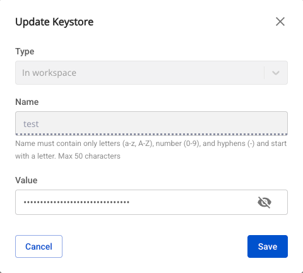Click the "Update Keystore" dialog title
303x273 pixels.
pyautogui.click(x=54, y=22)
